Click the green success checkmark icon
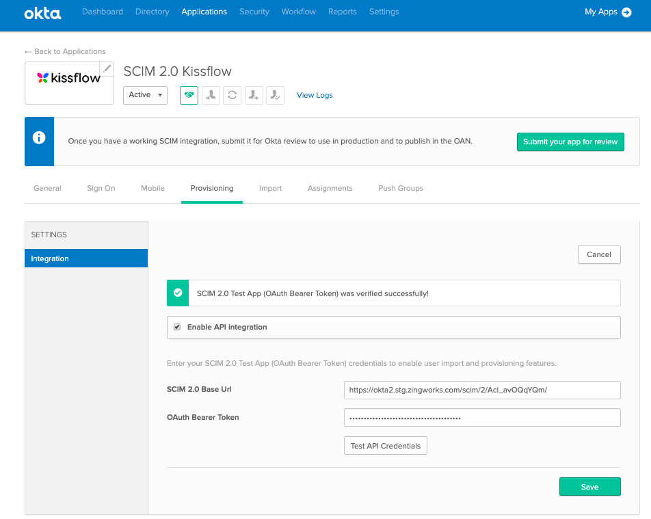 [x=178, y=293]
